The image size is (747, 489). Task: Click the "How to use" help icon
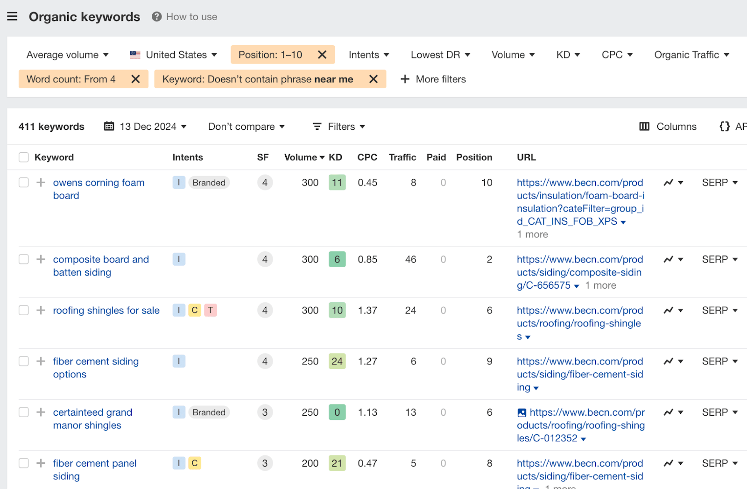pos(155,16)
